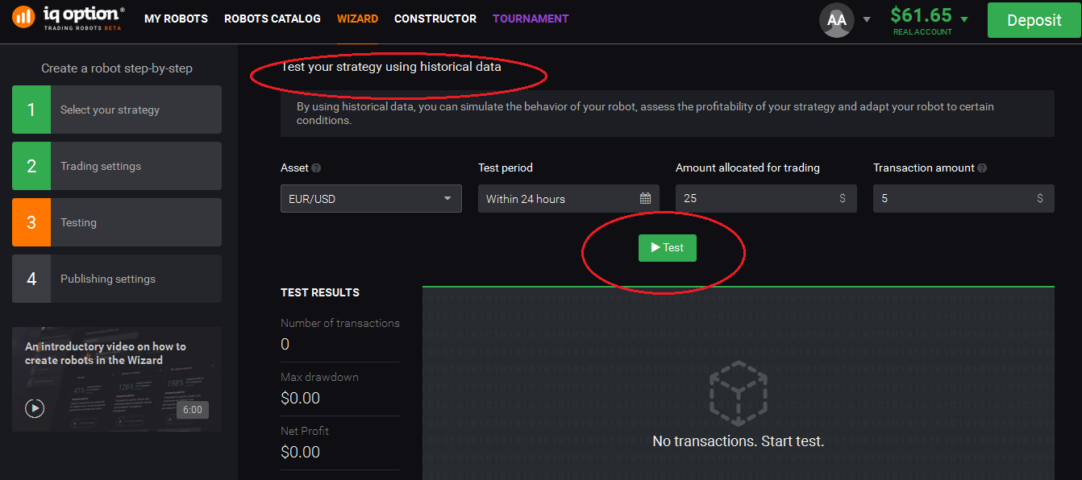Click the step 1 green number box
This screenshot has height=480, width=1082.
pos(31,110)
